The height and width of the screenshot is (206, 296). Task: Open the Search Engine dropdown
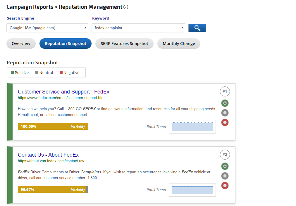point(47,28)
